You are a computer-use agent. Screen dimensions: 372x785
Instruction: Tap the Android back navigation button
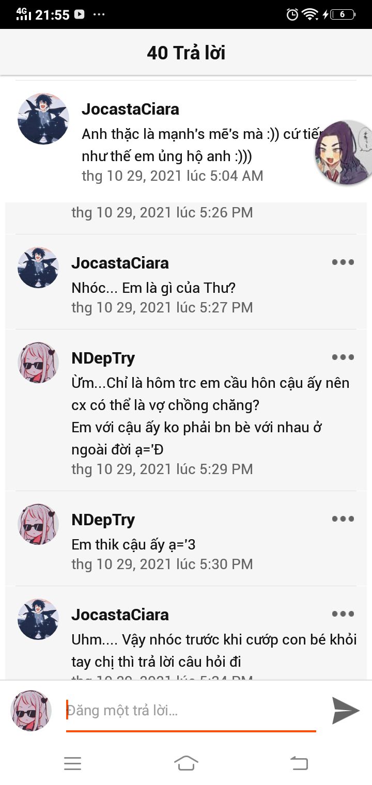tap(299, 763)
